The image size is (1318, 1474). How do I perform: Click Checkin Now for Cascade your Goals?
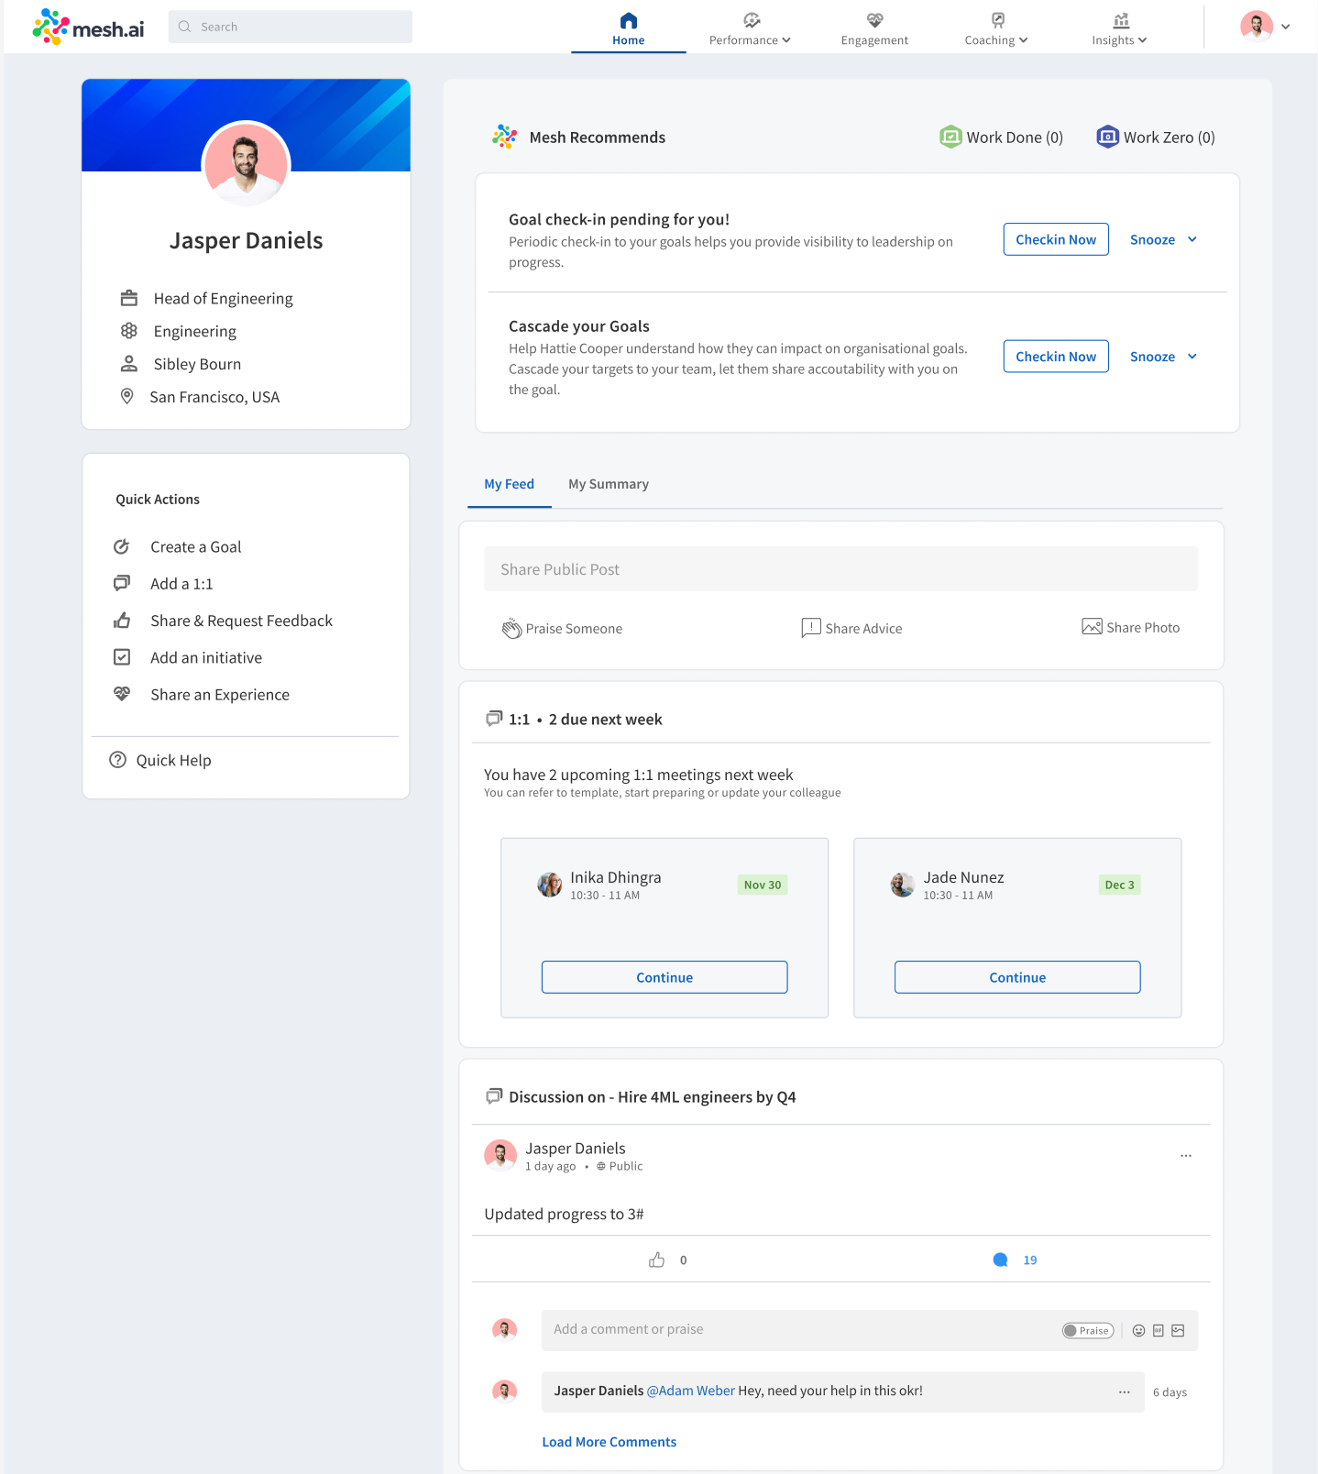pos(1056,357)
